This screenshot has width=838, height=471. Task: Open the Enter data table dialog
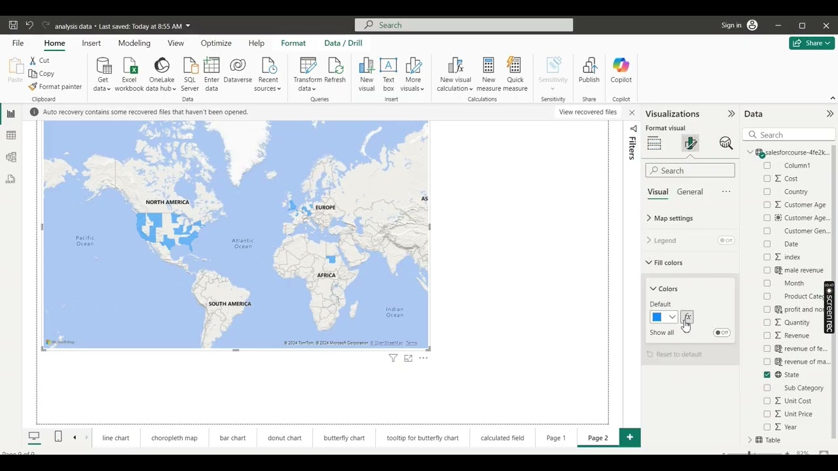(x=211, y=74)
